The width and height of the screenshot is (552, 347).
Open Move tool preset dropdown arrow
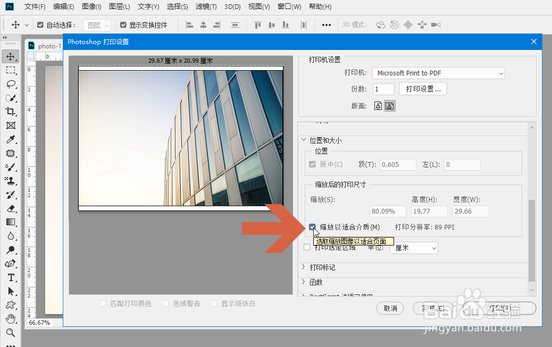27,25
